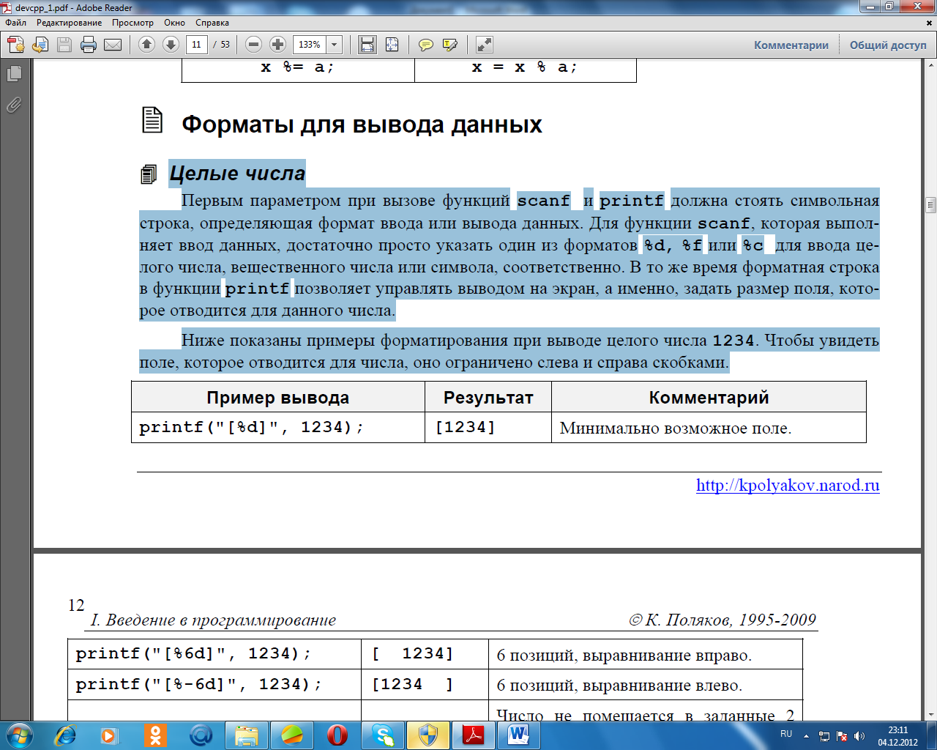Open the Комментарии pane
The height and width of the screenshot is (750, 937).
(x=791, y=45)
